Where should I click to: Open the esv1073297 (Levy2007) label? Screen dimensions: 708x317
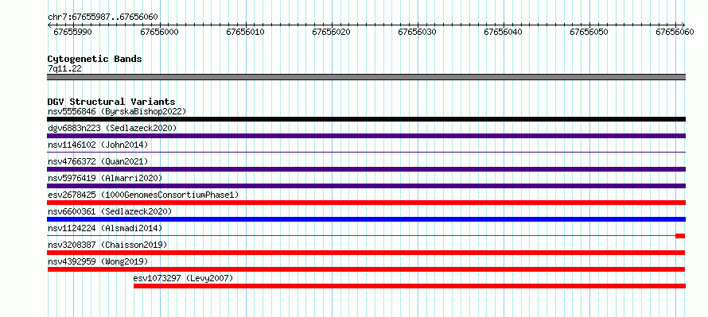[184, 278]
